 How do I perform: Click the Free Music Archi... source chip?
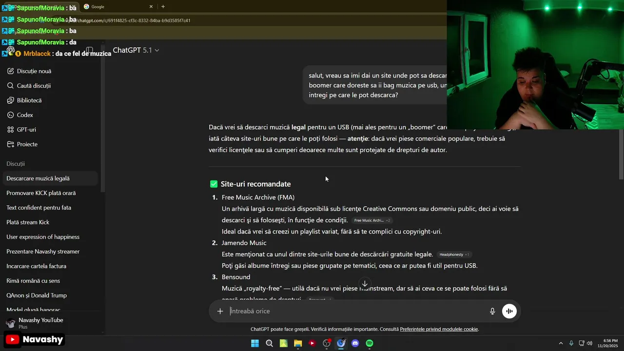pyautogui.click(x=372, y=220)
